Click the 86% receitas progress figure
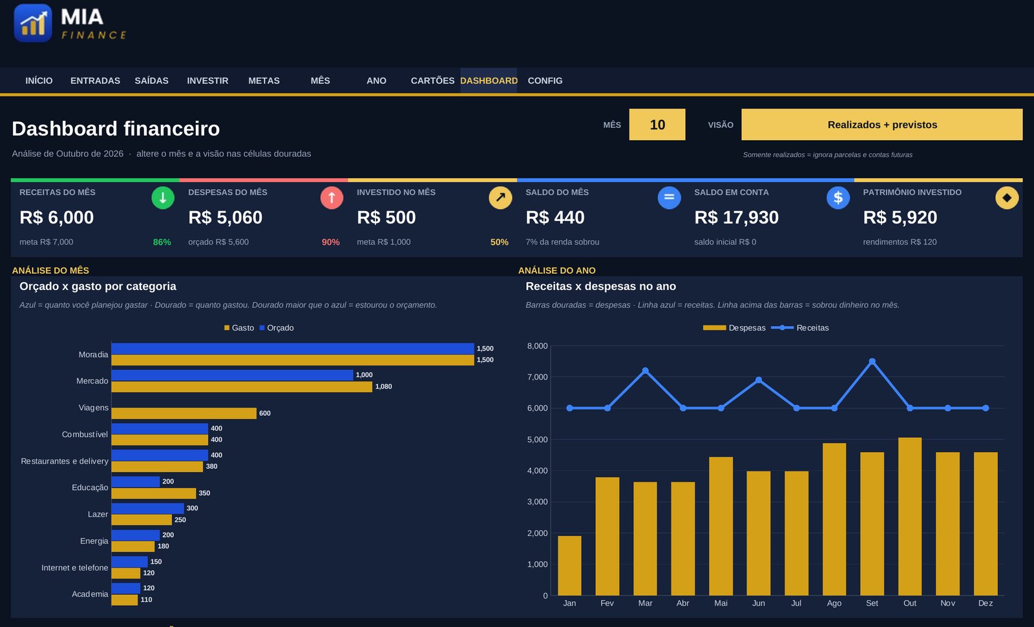Viewport: 1034px width, 627px height. pos(162,242)
